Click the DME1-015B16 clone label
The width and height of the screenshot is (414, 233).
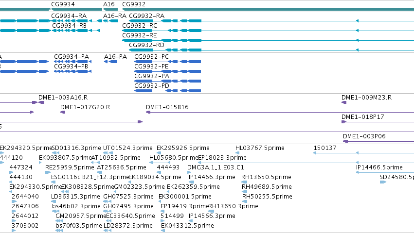click(167, 107)
